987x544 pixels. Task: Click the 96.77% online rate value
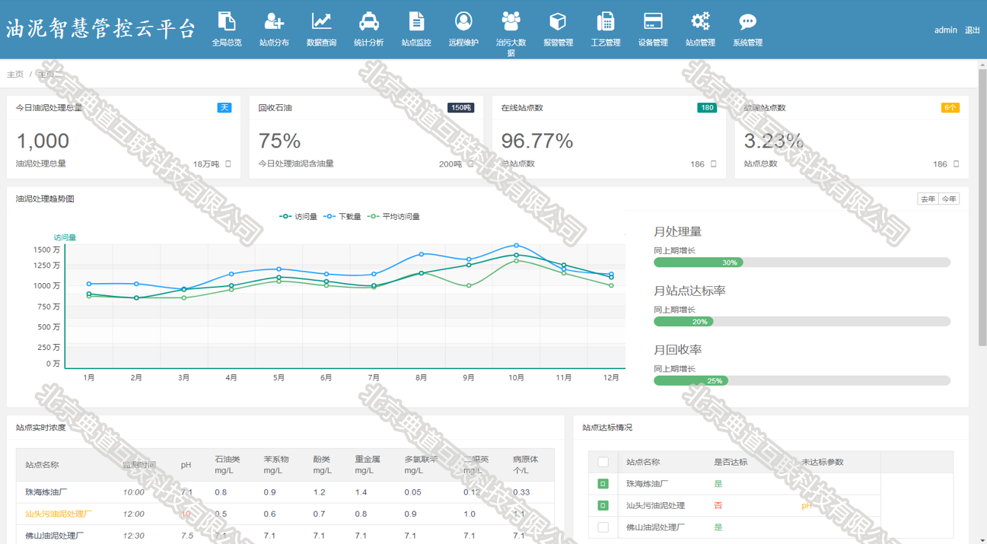[537, 141]
